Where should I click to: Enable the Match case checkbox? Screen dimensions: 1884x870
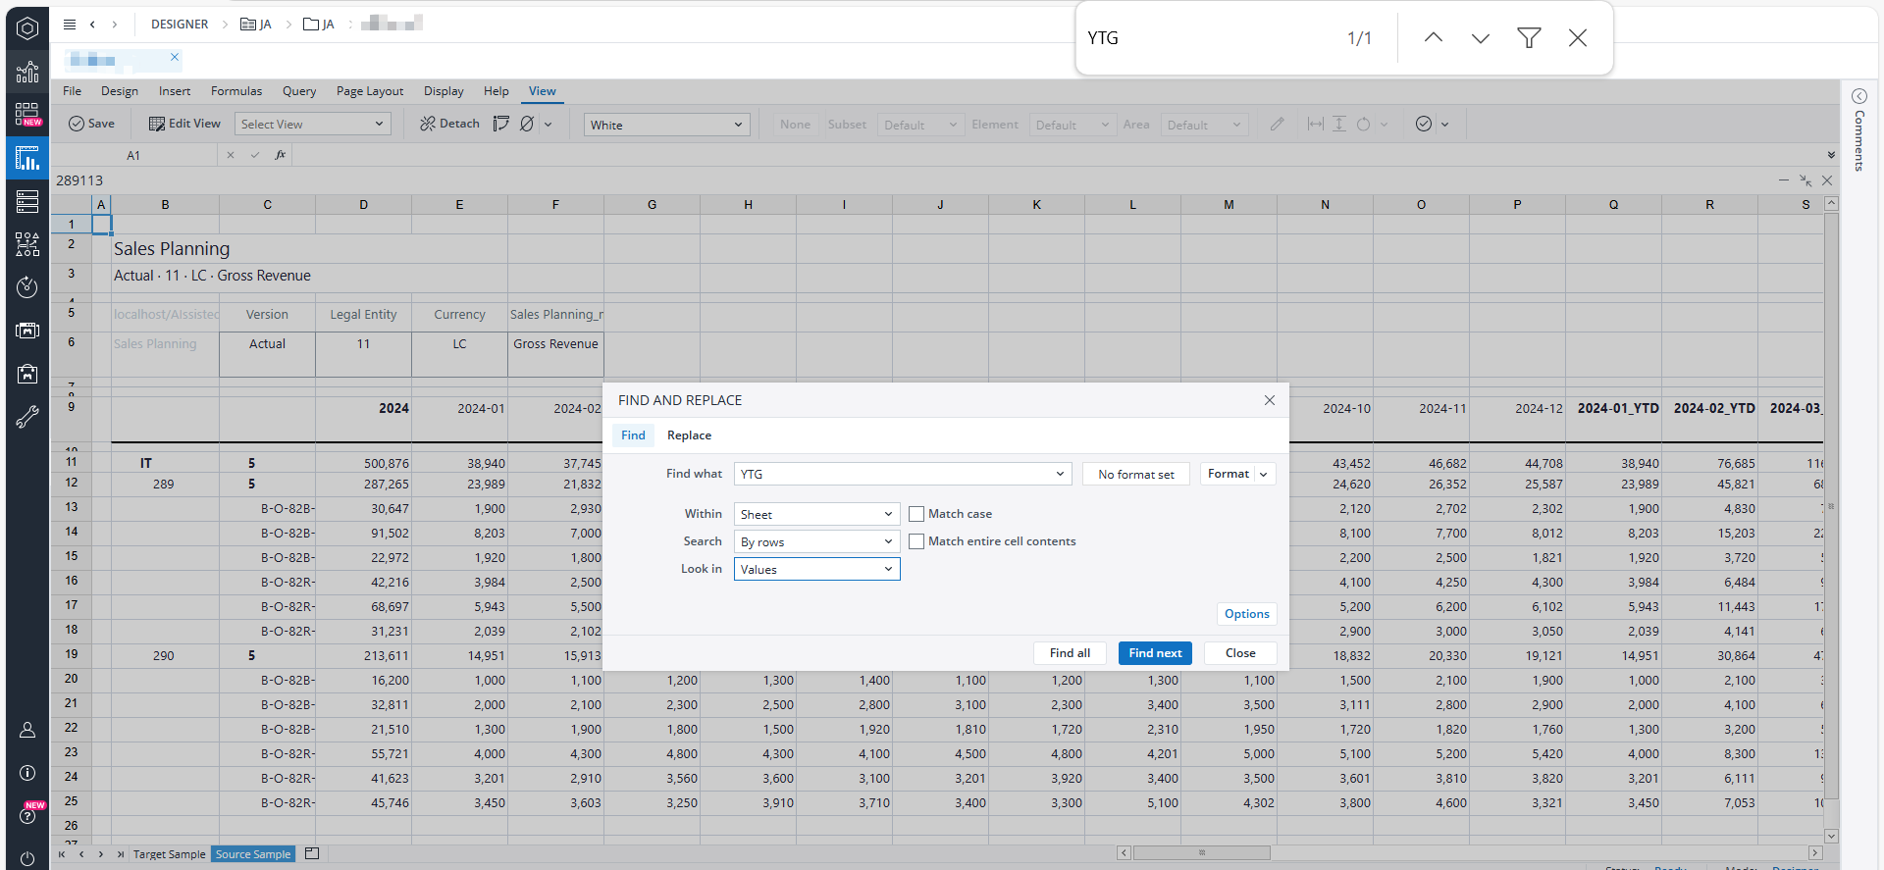(x=916, y=514)
